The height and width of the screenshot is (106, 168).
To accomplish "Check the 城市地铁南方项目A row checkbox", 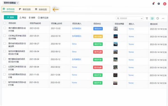I will click(x=4, y=82).
